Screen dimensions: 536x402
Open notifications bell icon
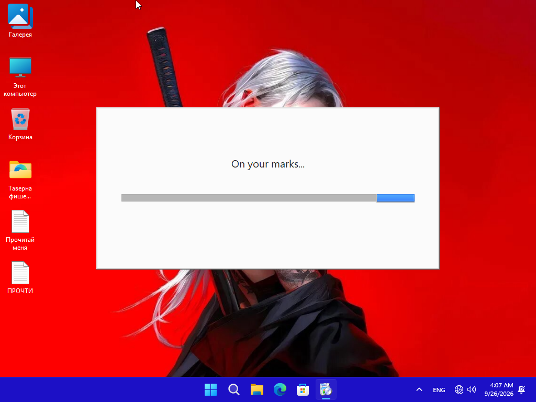click(x=522, y=389)
